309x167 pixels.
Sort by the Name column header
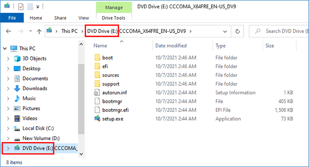pos(100,46)
